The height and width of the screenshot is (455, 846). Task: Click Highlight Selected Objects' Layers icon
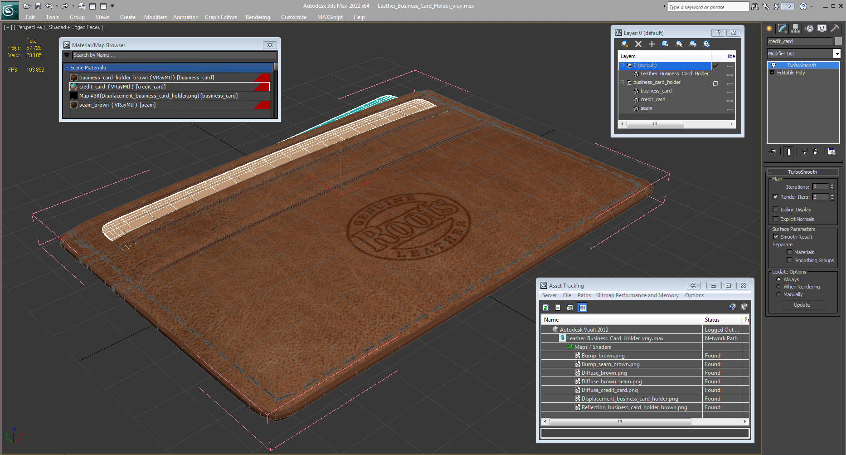(679, 44)
